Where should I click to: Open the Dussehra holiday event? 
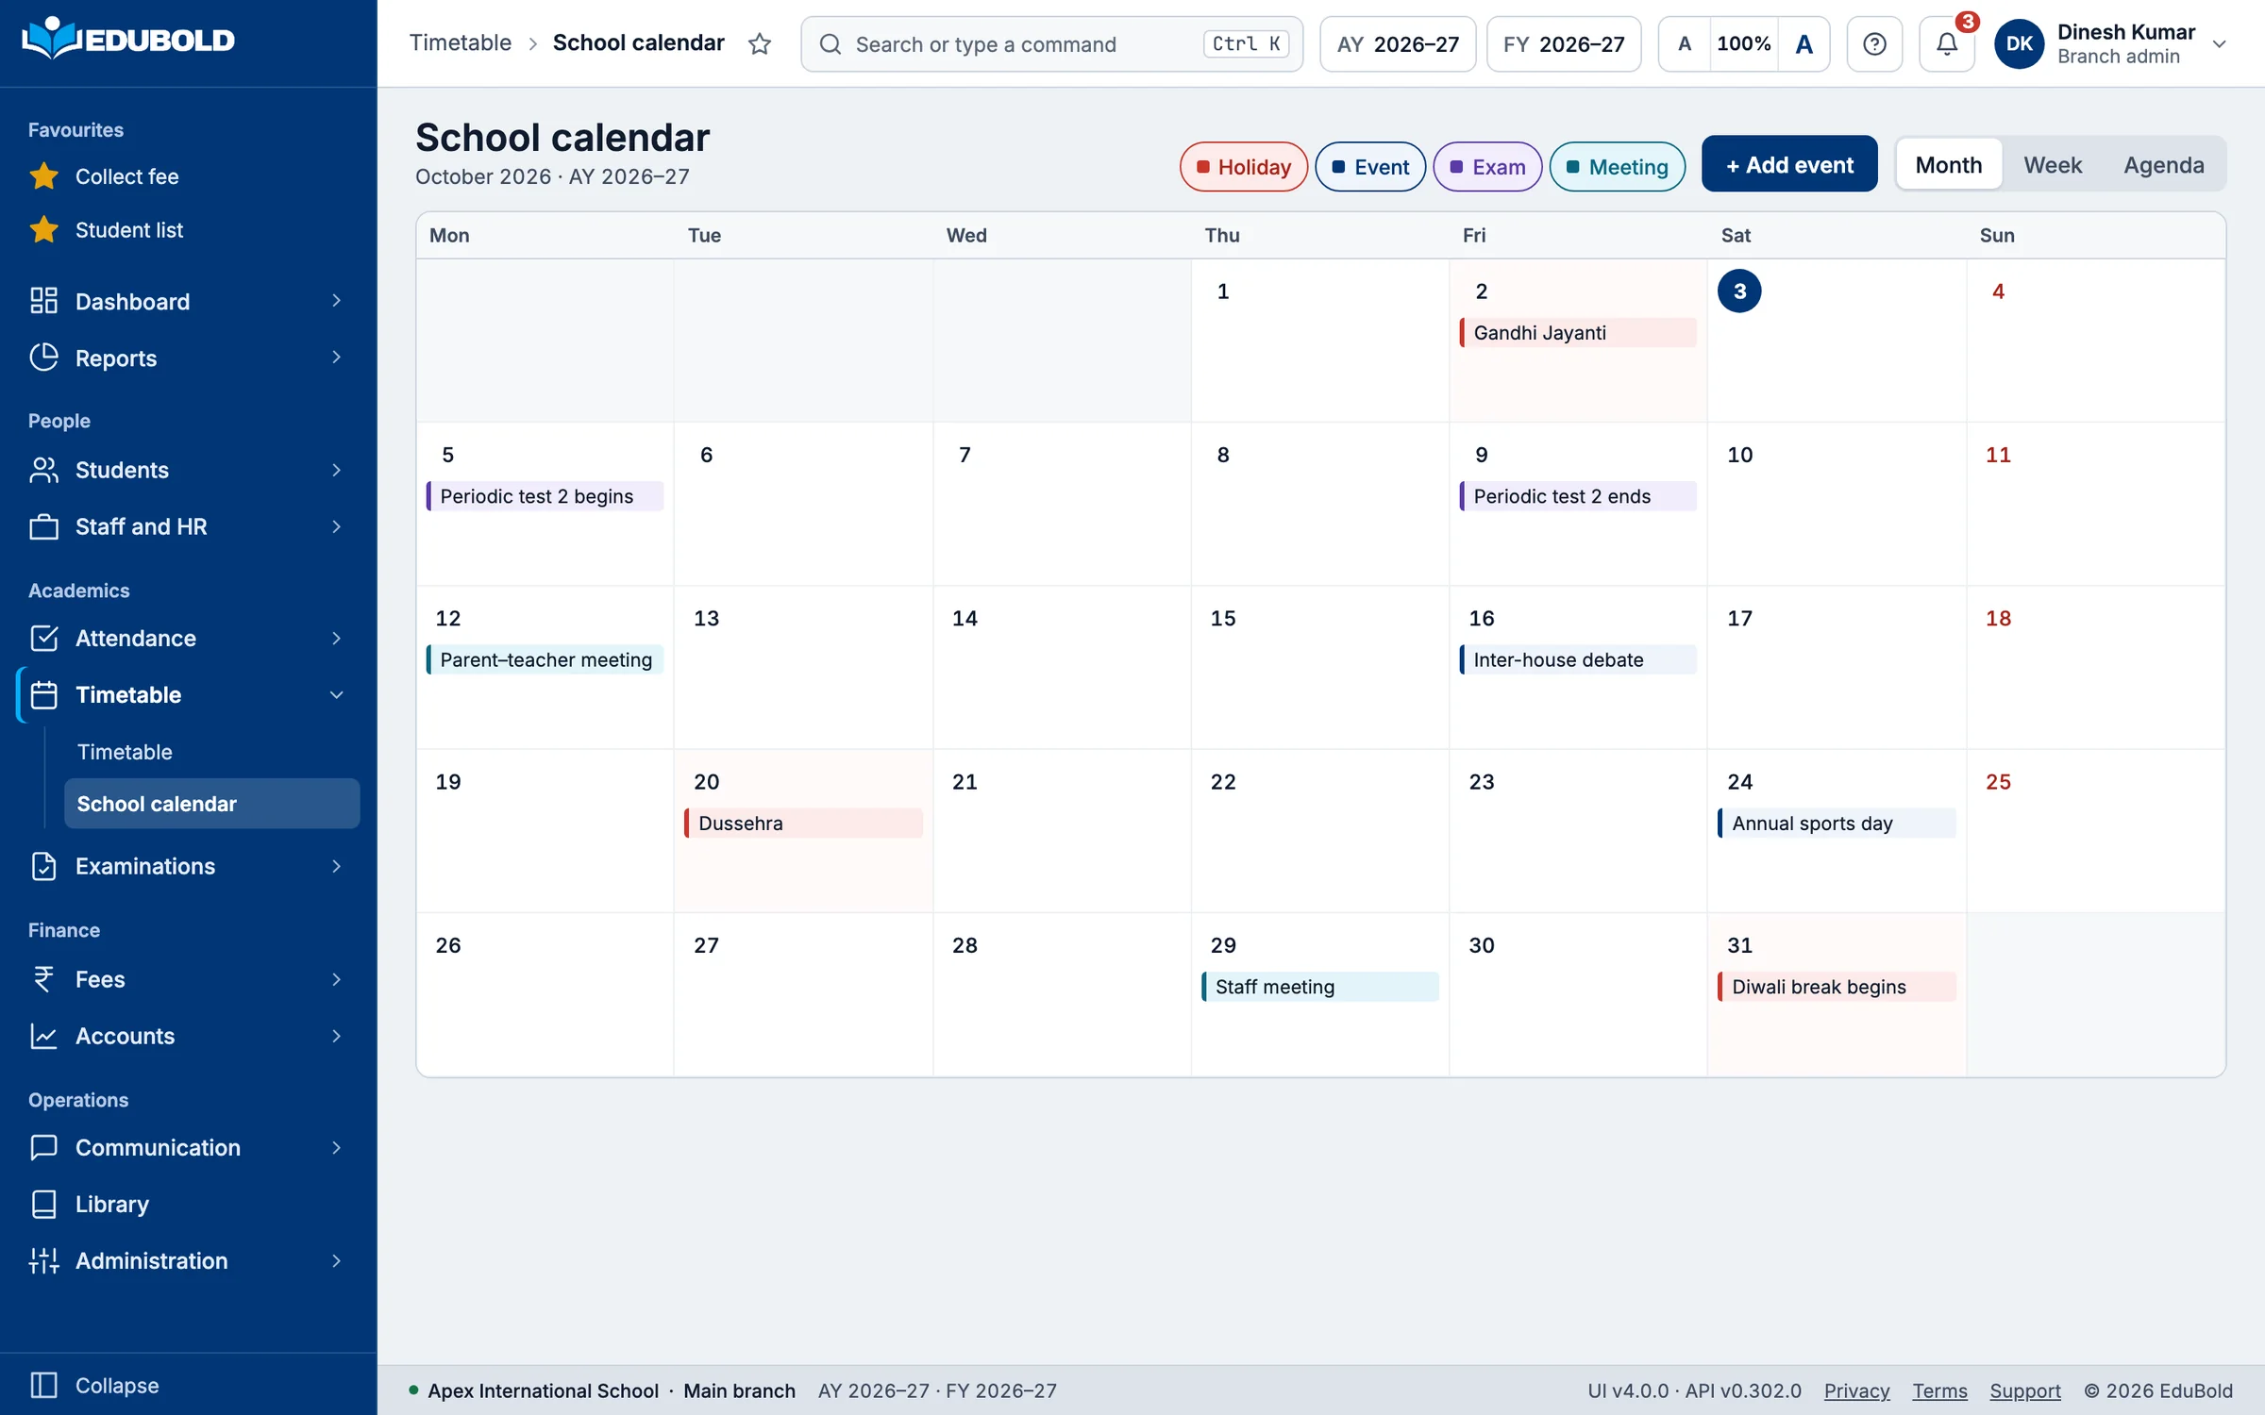803,824
